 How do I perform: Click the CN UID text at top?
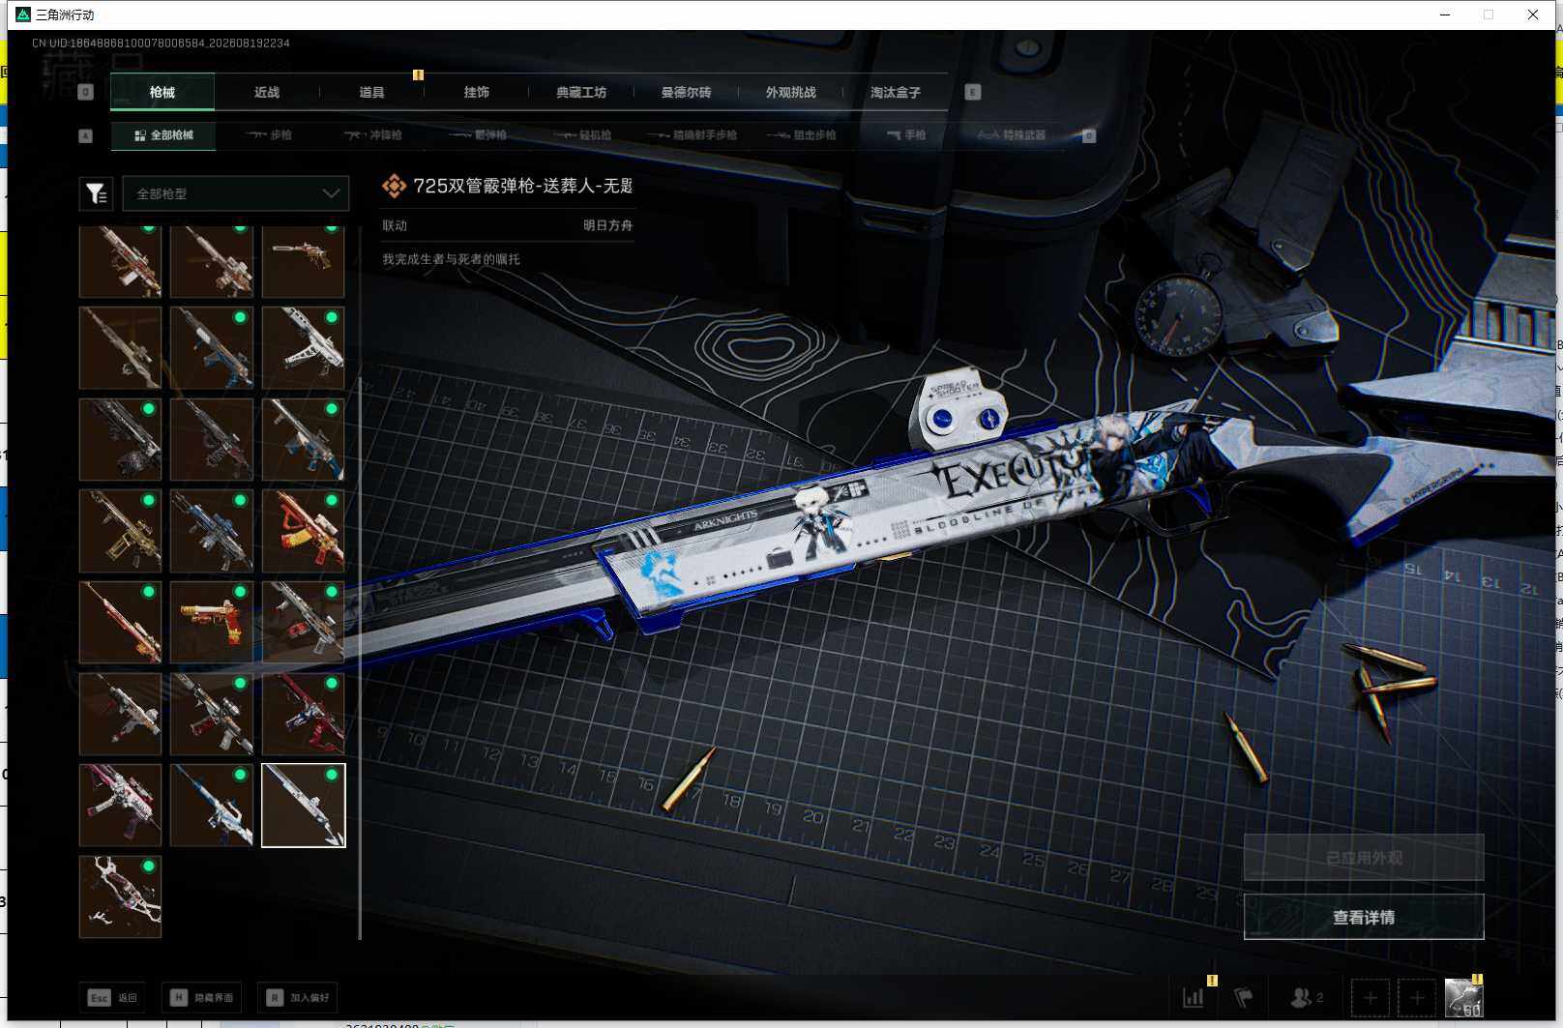[161, 43]
